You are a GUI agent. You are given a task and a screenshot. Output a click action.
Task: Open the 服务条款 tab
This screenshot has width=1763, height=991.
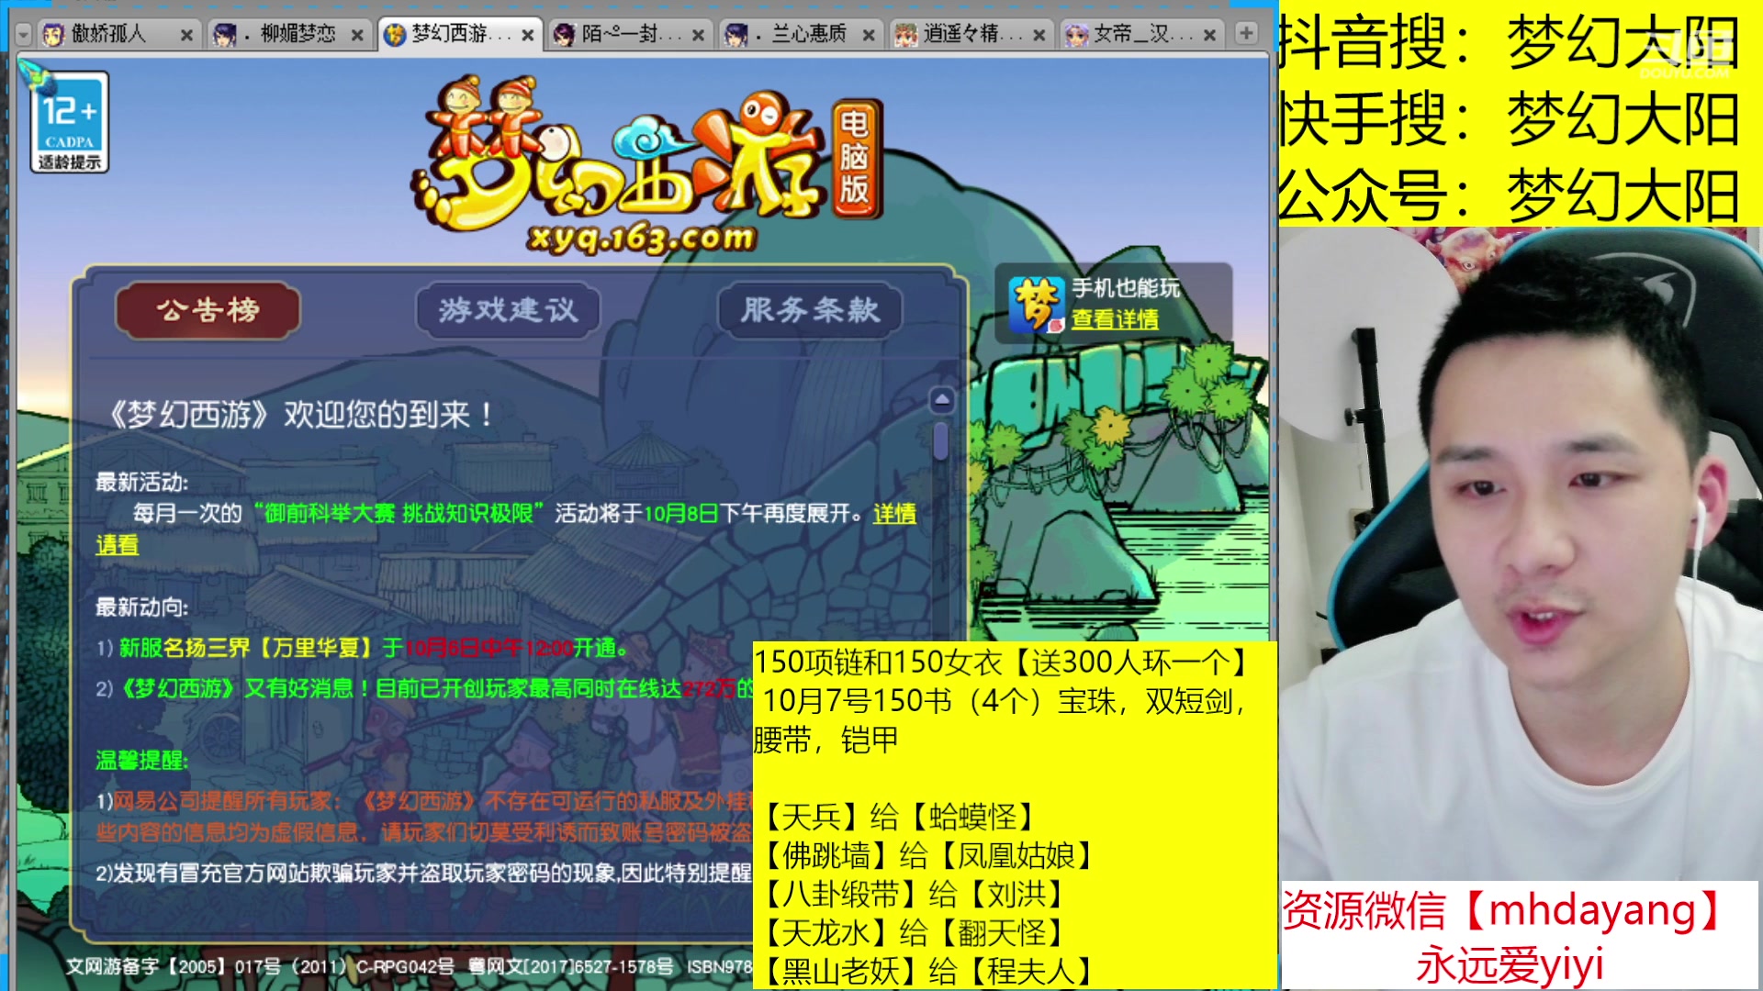pos(810,310)
